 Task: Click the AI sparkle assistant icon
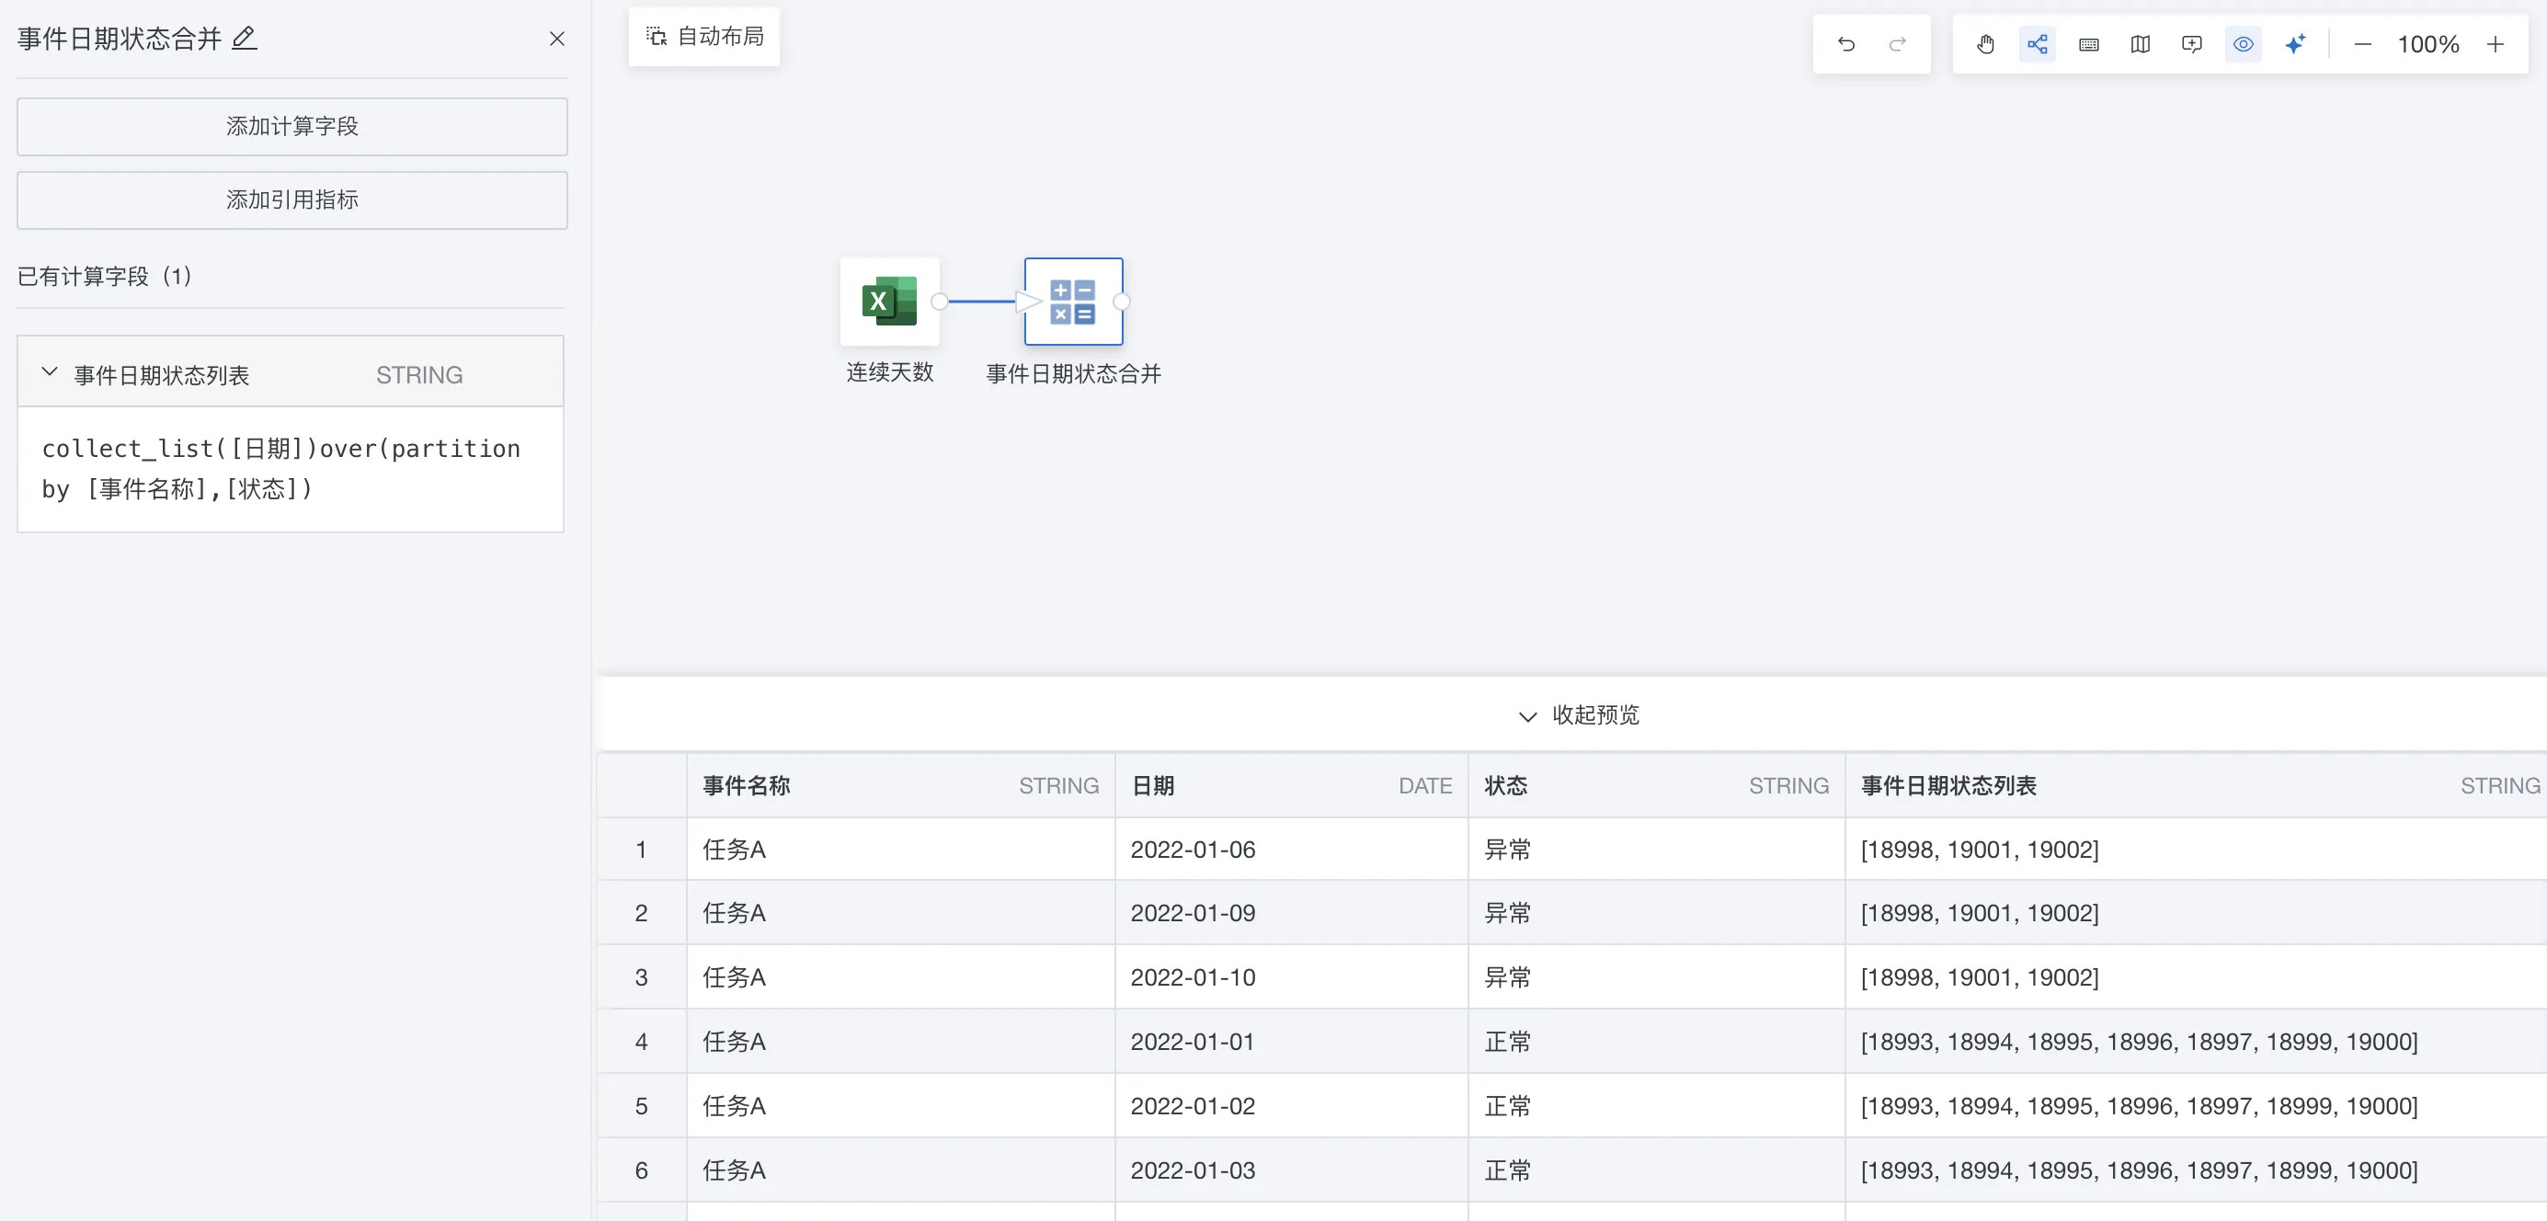pyautogui.click(x=2294, y=43)
